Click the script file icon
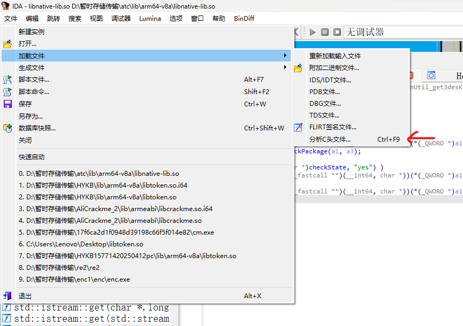Screen dimensions: 463x326 pyautogui.click(x=7, y=80)
